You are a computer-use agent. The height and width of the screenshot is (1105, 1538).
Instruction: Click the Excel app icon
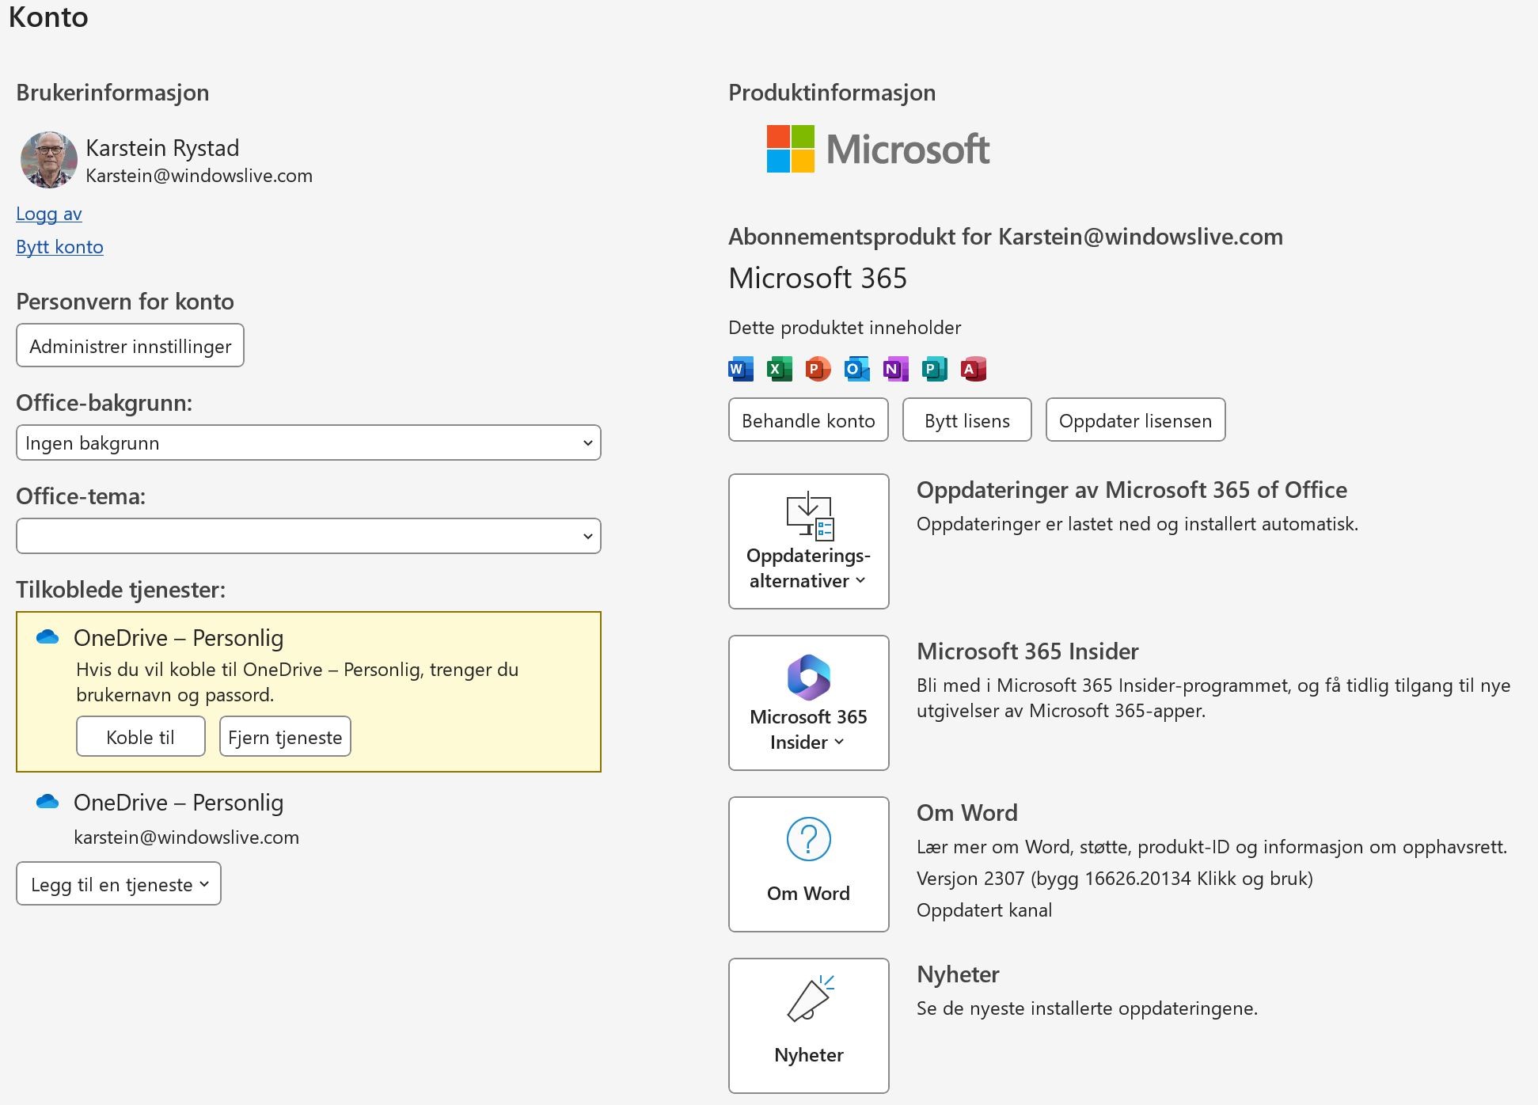point(779,369)
